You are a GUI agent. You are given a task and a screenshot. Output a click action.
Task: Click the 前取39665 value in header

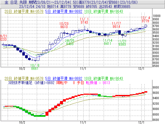click(x=122, y=7)
